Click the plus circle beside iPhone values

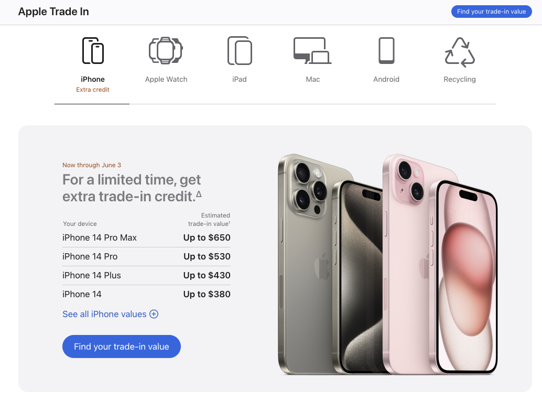tap(154, 314)
